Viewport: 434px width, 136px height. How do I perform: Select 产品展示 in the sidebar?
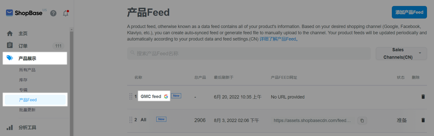tap(27, 58)
